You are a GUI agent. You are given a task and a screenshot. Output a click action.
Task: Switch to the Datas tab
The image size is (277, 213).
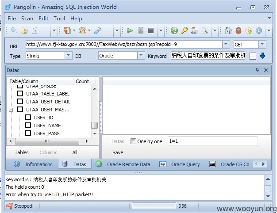(74, 164)
